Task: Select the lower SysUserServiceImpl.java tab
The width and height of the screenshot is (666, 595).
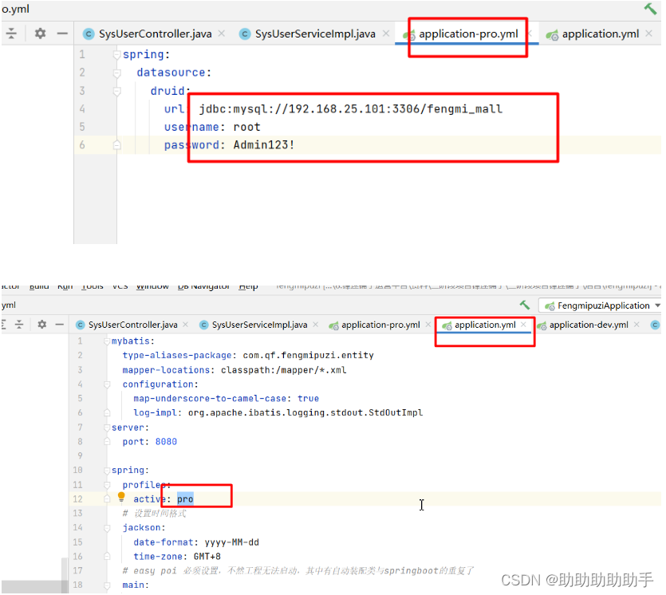Action: [259, 325]
